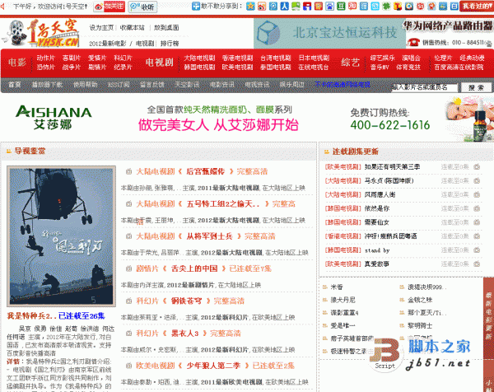Viewport: 494px width, 392px height.
Task: Share to Tencent Weibo icon
Action: 273,6
